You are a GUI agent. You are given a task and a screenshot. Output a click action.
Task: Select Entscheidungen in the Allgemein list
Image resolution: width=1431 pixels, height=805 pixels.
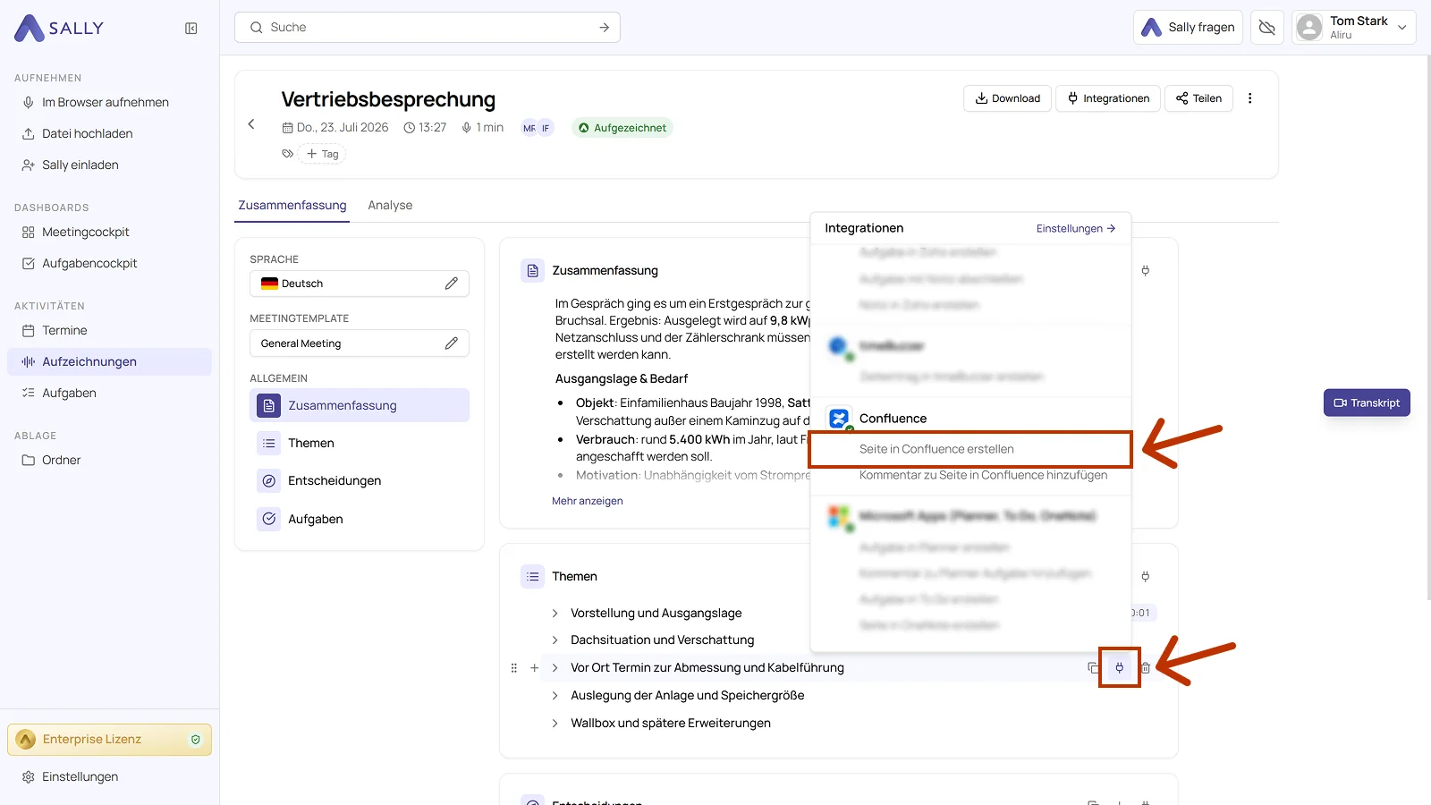tap(360, 480)
